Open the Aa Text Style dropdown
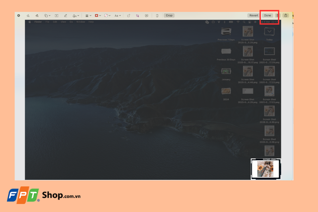Image resolution: width=318 pixels, height=212 pixels. pos(118,16)
